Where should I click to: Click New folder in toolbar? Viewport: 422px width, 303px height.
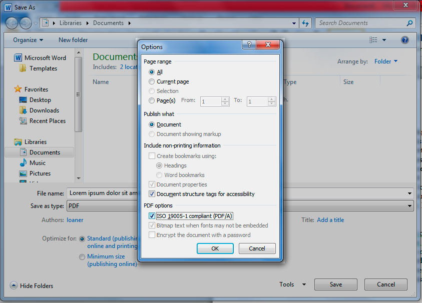[x=73, y=40]
